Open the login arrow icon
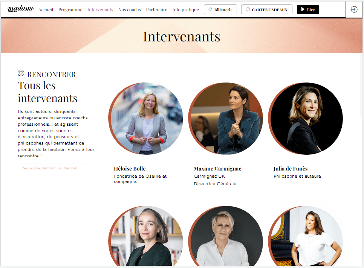The image size is (364, 268). [354, 9]
